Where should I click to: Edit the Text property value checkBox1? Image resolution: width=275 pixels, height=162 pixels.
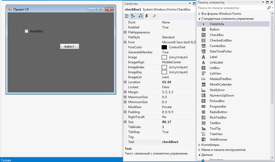179,142
